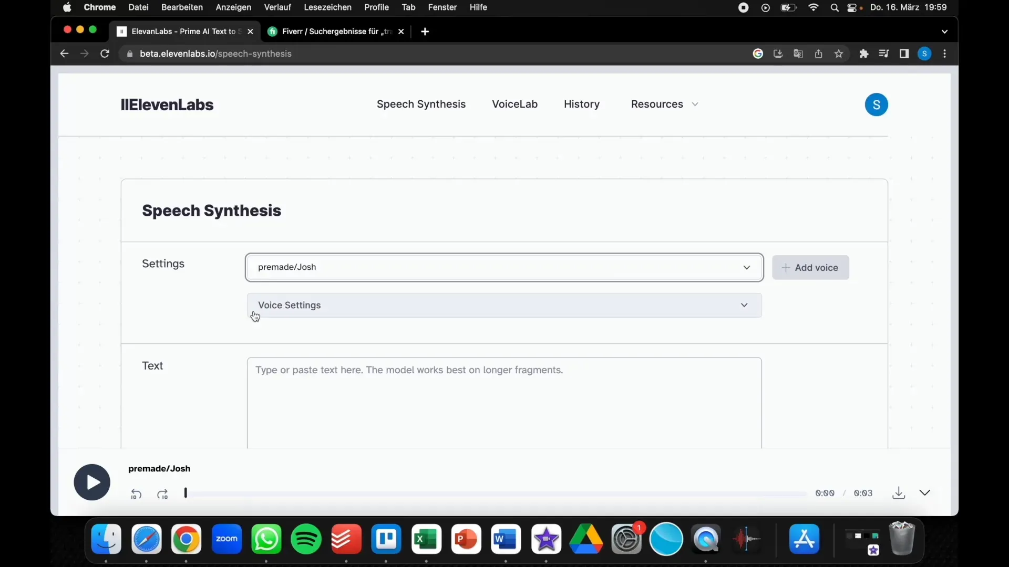Click the History navigation item
The height and width of the screenshot is (567, 1009).
pos(581,104)
